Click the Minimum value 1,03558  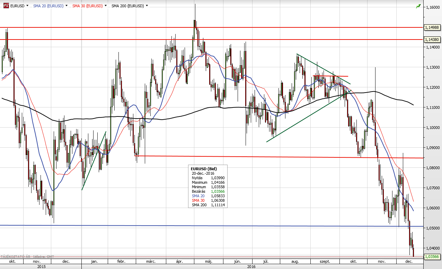[x=218, y=187]
